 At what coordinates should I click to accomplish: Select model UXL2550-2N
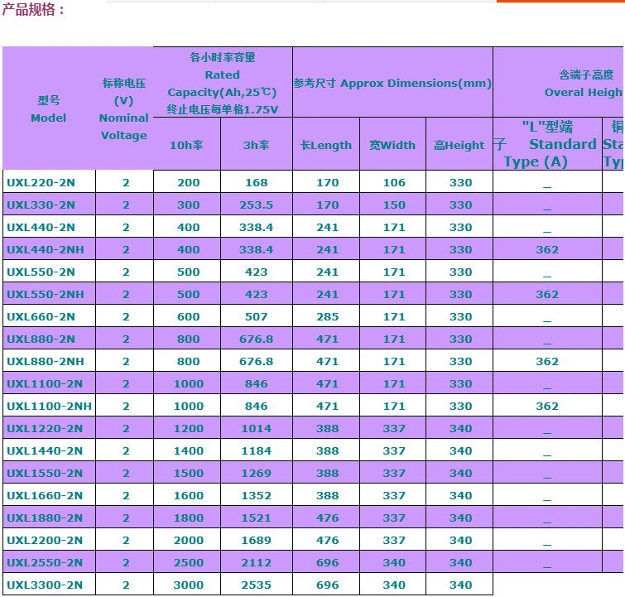click(45, 562)
